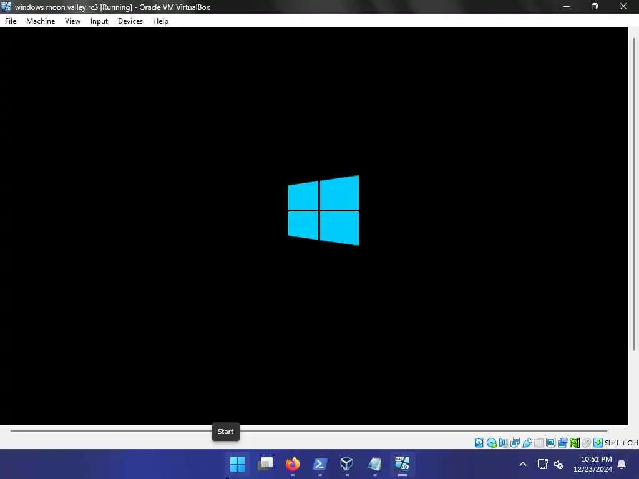Open the File menu
Image resolution: width=639 pixels, height=479 pixels.
pos(11,21)
